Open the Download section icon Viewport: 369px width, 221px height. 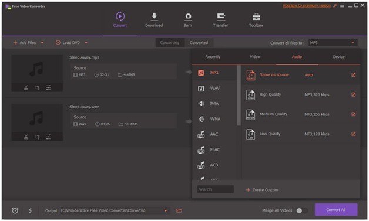[154, 16]
